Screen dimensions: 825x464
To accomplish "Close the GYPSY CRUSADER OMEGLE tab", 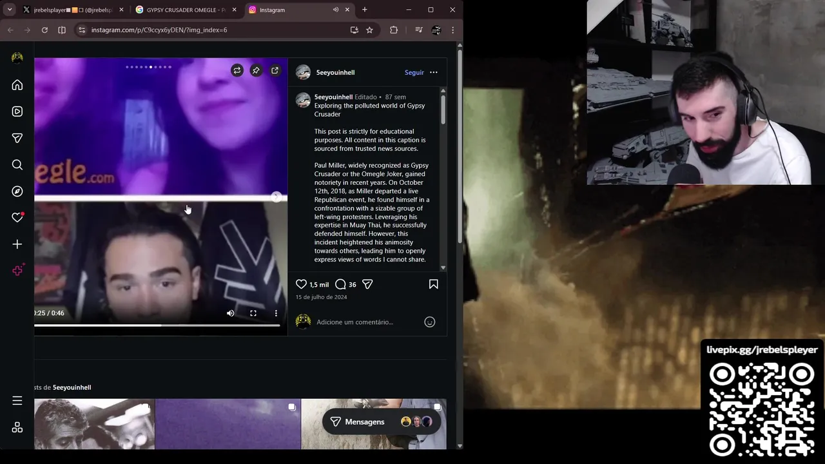I will [234, 10].
